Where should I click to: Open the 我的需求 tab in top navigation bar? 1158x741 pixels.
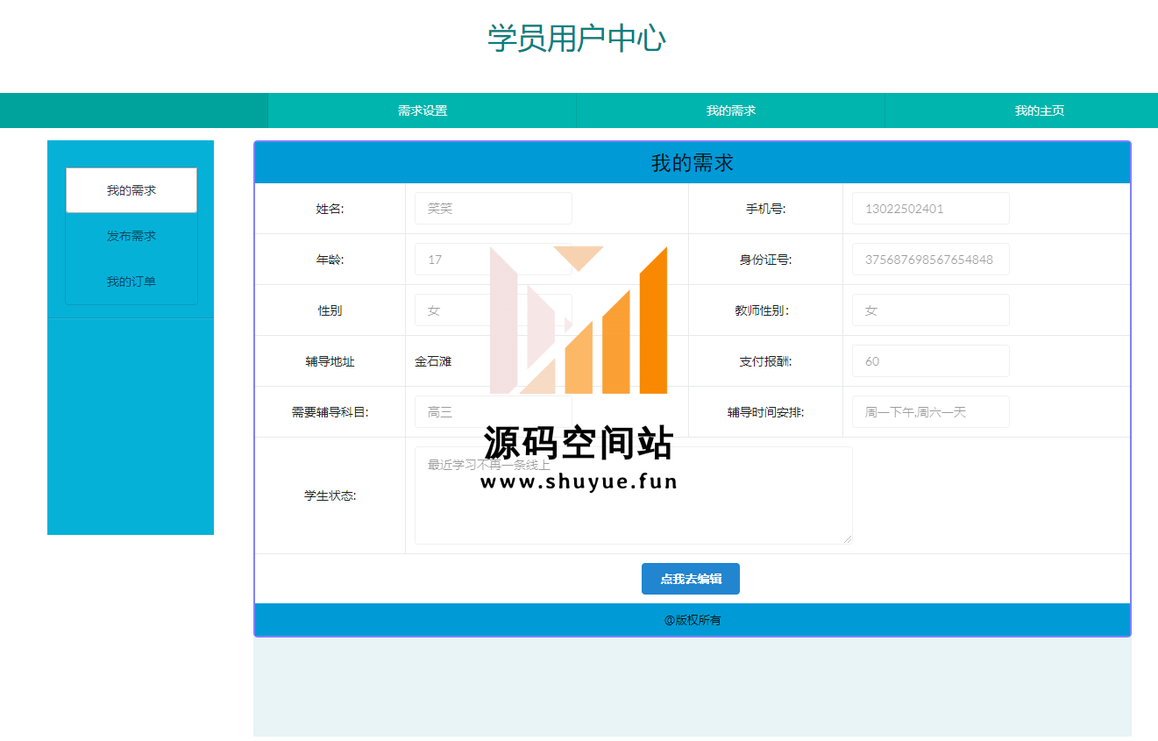(x=731, y=110)
